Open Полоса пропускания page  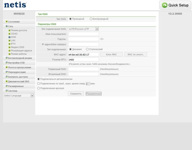coord(19,67)
